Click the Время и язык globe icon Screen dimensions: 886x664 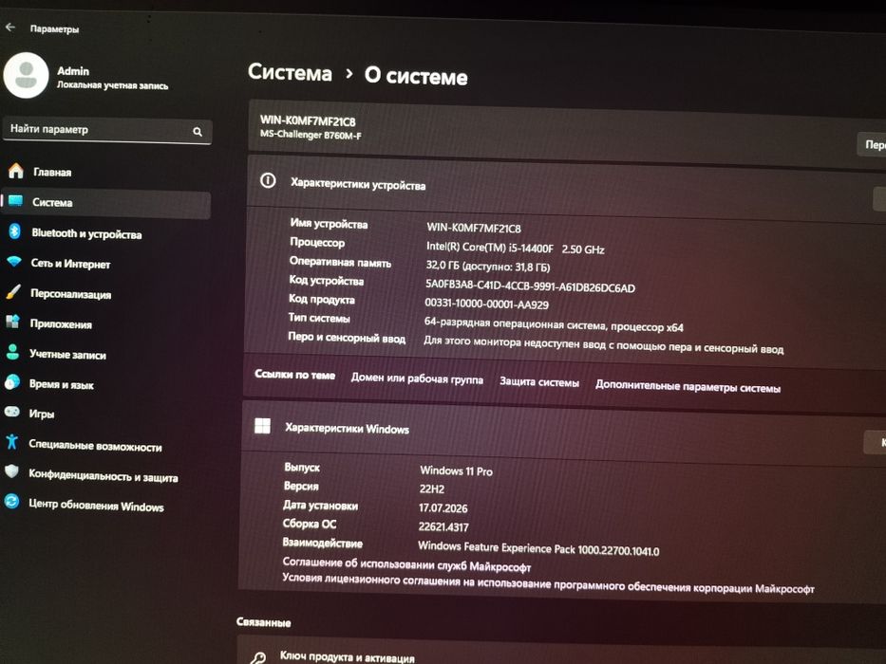pos(11,382)
